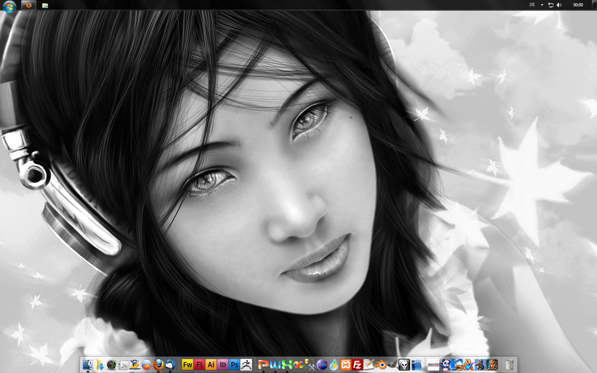The height and width of the screenshot is (373, 597).
Task: Open Adobe Photoshop from the dock
Action: click(235, 365)
